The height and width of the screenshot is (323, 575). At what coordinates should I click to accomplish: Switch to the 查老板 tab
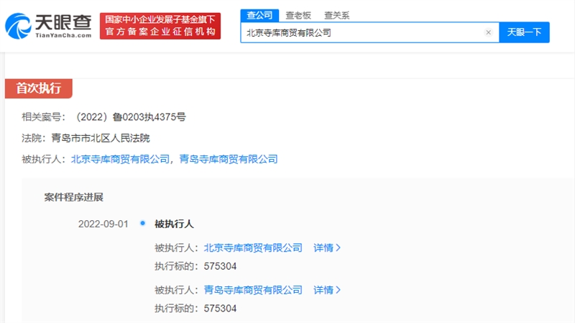(298, 15)
